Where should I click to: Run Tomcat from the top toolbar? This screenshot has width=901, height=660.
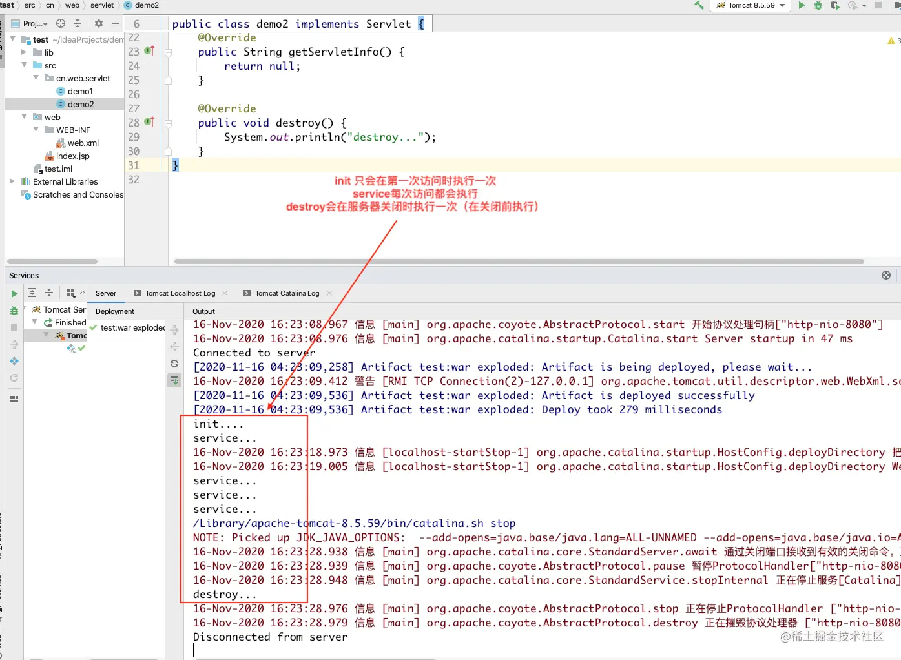pos(802,5)
